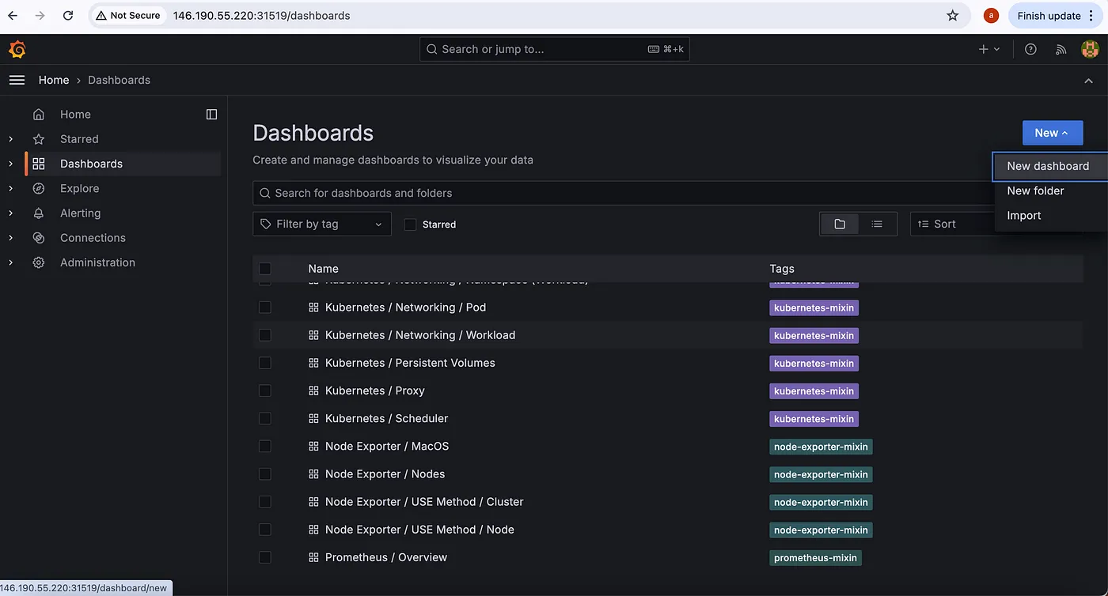Click the blue New button
Viewport: 1108px width, 596px height.
[x=1053, y=133]
